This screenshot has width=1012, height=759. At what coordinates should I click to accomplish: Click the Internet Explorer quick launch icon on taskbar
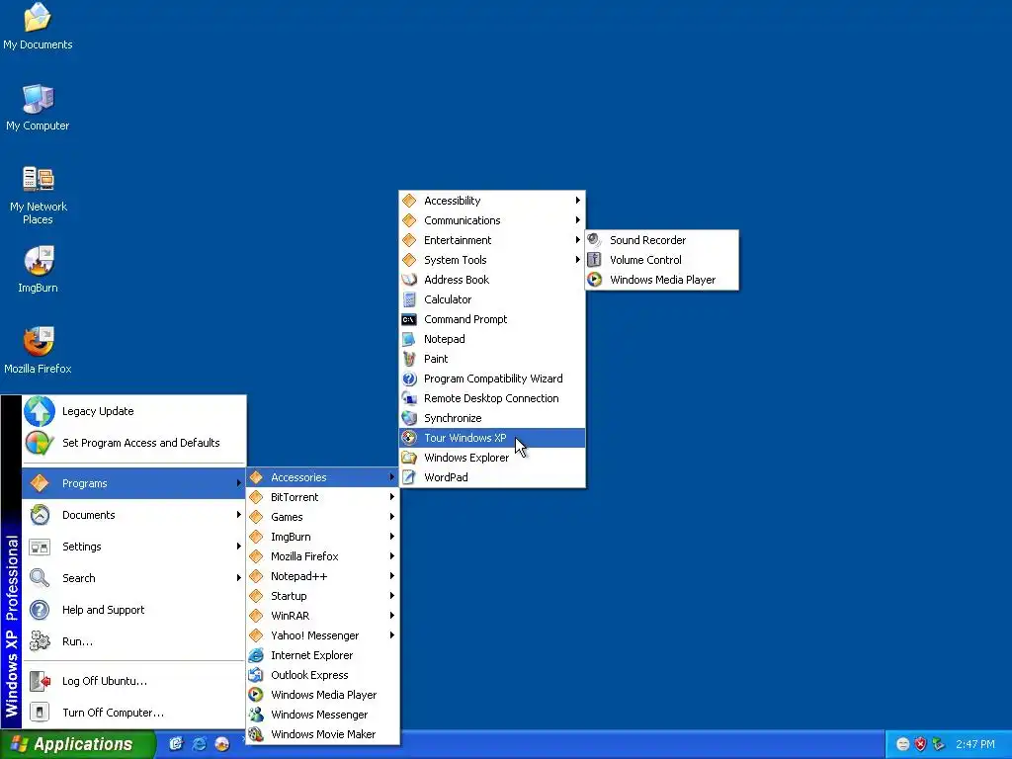click(x=200, y=744)
